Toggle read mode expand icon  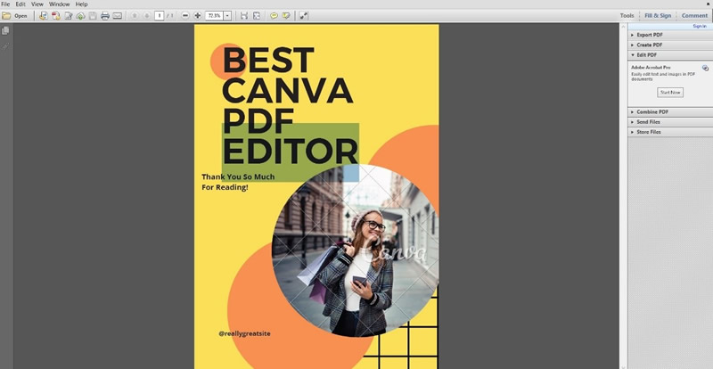304,16
